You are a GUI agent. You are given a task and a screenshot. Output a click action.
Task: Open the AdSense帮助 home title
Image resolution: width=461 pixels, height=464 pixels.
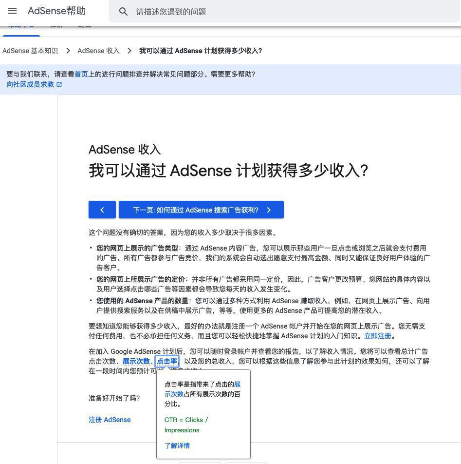coord(57,11)
